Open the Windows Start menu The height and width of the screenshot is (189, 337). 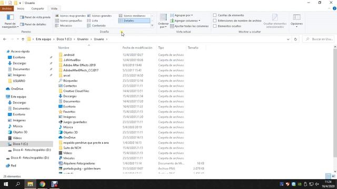tap(6, 184)
